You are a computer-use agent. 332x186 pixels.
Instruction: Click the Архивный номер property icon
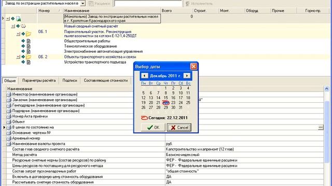point(9,138)
